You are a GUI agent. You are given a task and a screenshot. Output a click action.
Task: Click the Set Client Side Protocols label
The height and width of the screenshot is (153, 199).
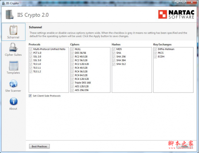[x=47, y=96]
